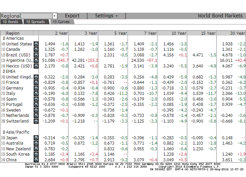Select the Japan row label
Screen dimensions: 246x177
(x=12, y=138)
